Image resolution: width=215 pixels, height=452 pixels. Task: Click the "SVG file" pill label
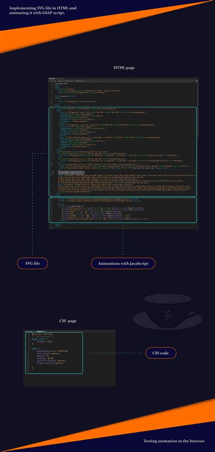pos(32,263)
